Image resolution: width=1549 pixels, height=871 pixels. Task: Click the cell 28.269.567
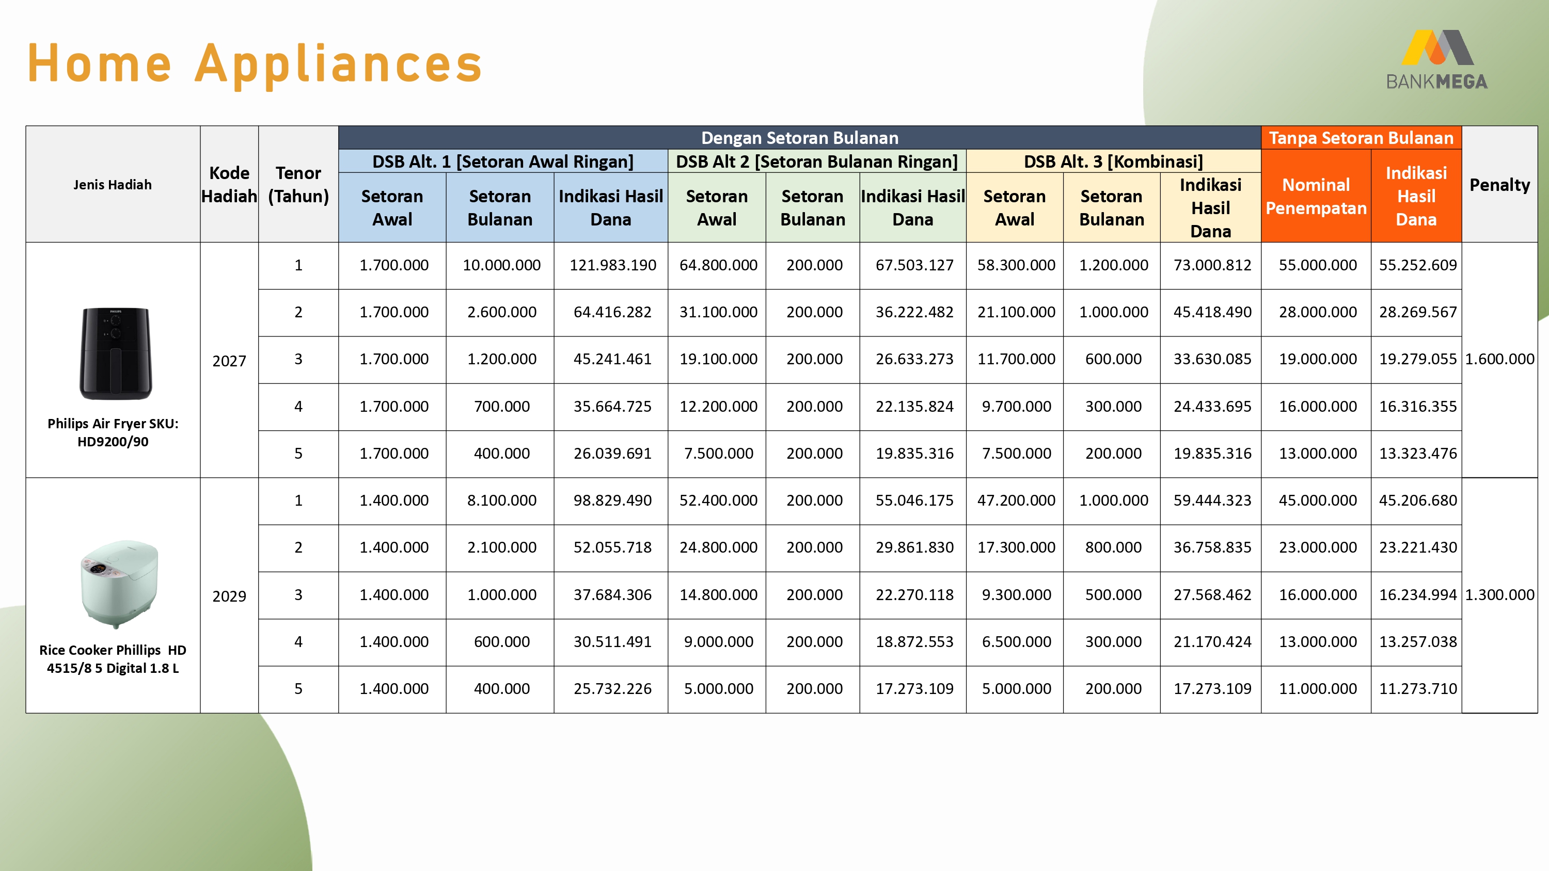pyautogui.click(x=1417, y=312)
